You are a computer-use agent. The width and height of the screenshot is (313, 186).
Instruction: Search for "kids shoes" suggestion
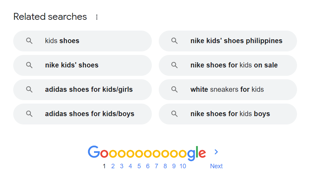(x=62, y=41)
